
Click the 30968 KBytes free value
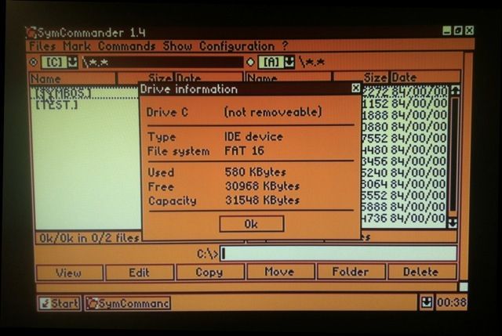point(262,186)
